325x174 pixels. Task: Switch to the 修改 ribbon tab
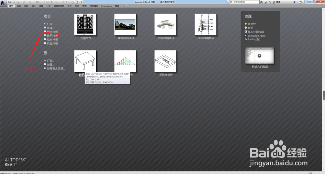(x=117, y=6)
